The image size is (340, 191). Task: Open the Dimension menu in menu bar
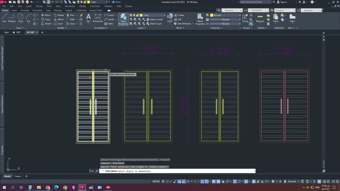(70, 6)
